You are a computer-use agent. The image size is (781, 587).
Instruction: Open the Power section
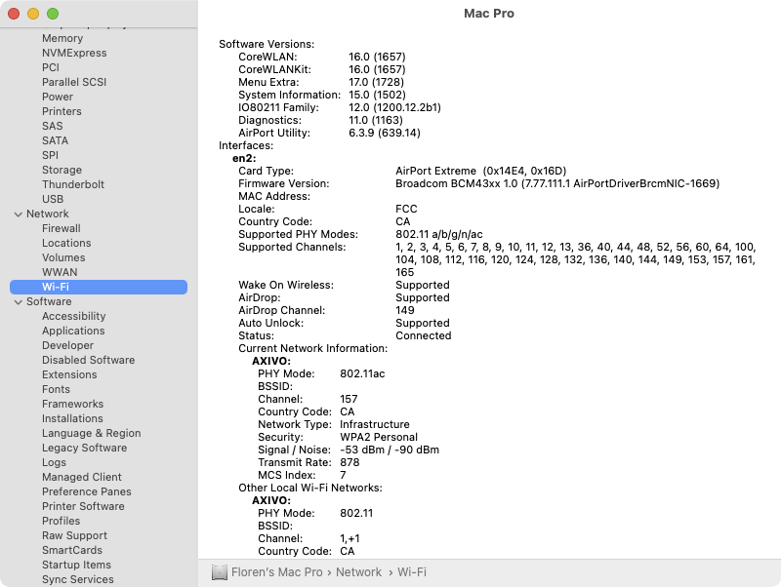58,97
